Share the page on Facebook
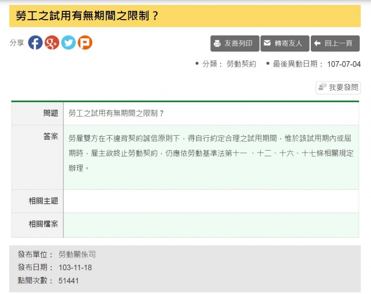The height and width of the screenshot is (294, 371). pyautogui.click(x=35, y=43)
